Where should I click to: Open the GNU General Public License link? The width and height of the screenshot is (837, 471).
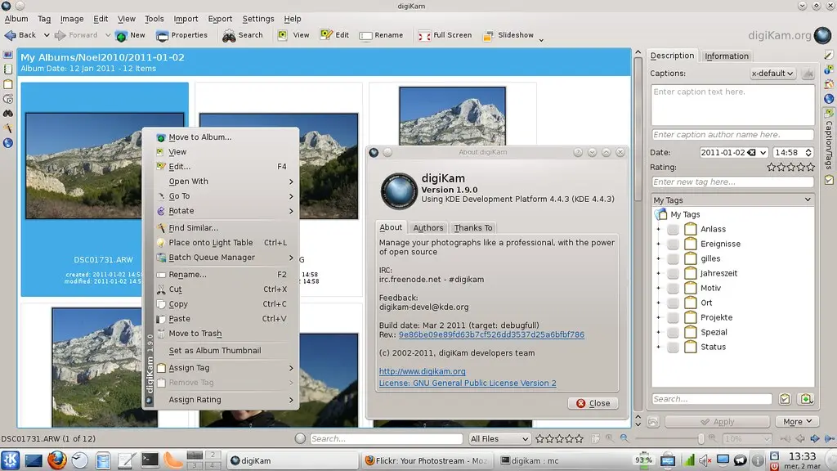click(x=467, y=383)
